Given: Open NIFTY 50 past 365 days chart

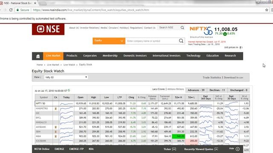Looking at the screenshot, I should [206, 104].
